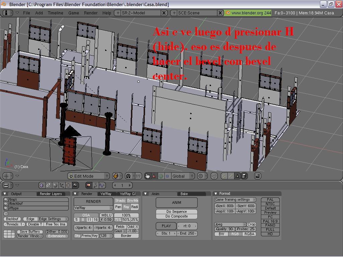Switch to Logic context icon
This screenshot has width=343, height=257.
tap(42, 185)
